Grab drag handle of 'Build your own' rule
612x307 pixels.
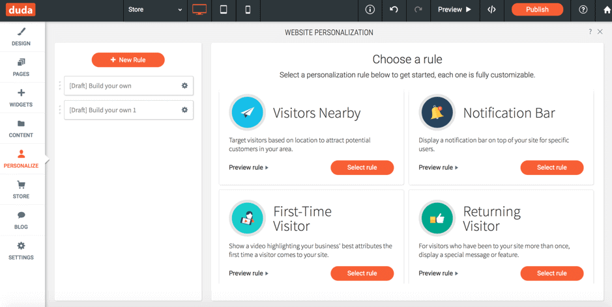(x=60, y=86)
